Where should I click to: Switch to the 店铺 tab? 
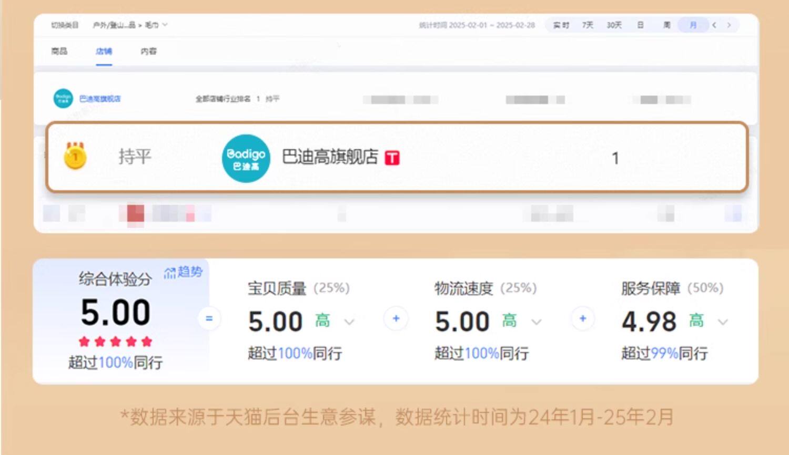click(x=104, y=51)
